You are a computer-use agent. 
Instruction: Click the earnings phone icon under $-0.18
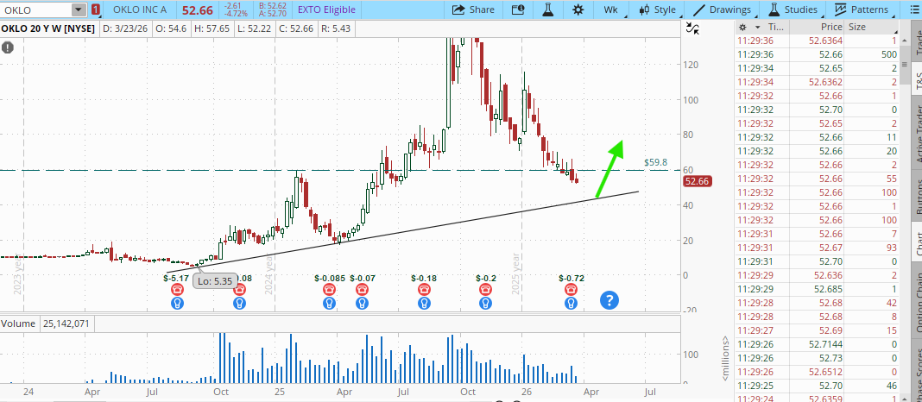pos(424,290)
